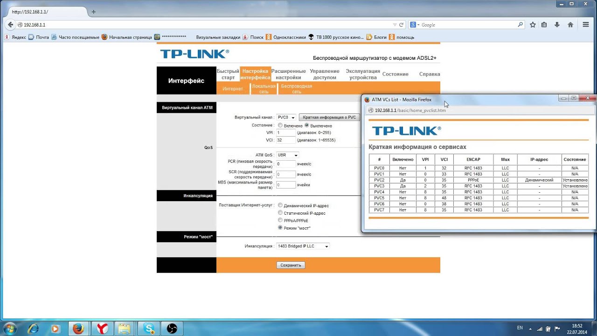Select the Выключено radio button
Viewport: 597px width, 336px height.
click(307, 126)
